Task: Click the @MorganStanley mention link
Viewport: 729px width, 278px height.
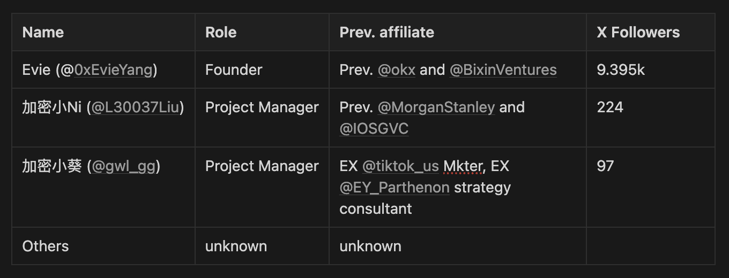Action: coord(436,107)
